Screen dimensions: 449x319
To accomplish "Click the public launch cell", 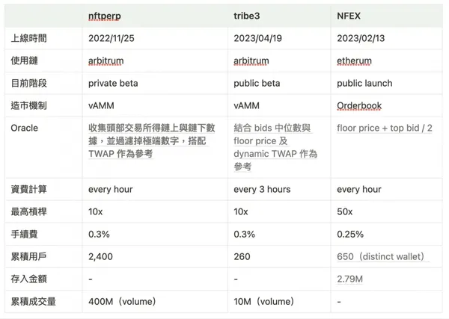I will click(x=364, y=83).
